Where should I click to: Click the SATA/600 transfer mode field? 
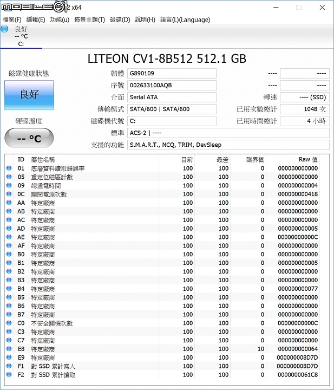tap(172, 109)
